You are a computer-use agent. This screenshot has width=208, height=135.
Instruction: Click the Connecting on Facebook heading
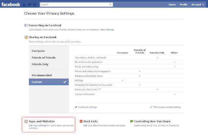[45, 25]
